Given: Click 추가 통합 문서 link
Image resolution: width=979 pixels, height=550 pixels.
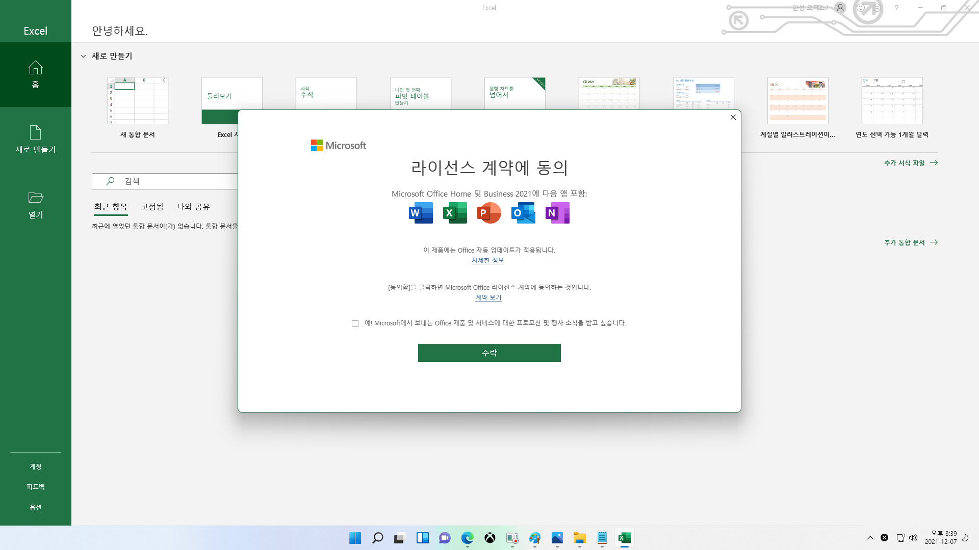Looking at the screenshot, I should pyautogui.click(x=911, y=242).
